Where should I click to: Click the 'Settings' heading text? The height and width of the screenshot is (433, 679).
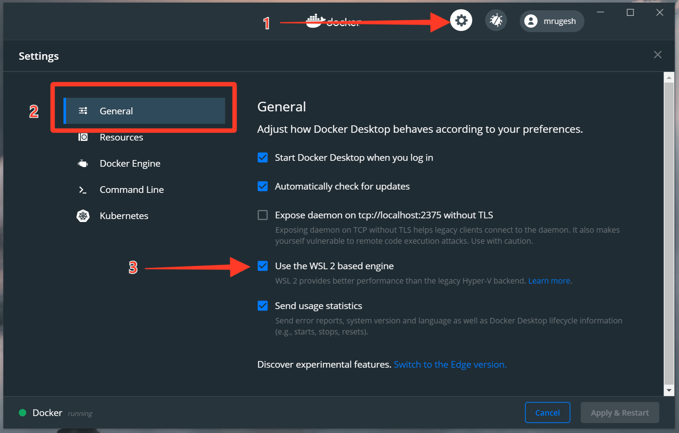[x=39, y=56]
